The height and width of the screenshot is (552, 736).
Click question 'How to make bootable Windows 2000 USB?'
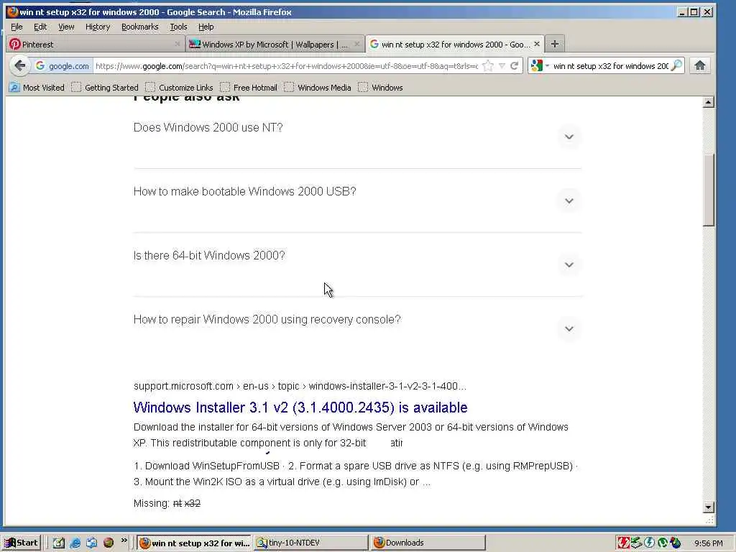coord(244,191)
